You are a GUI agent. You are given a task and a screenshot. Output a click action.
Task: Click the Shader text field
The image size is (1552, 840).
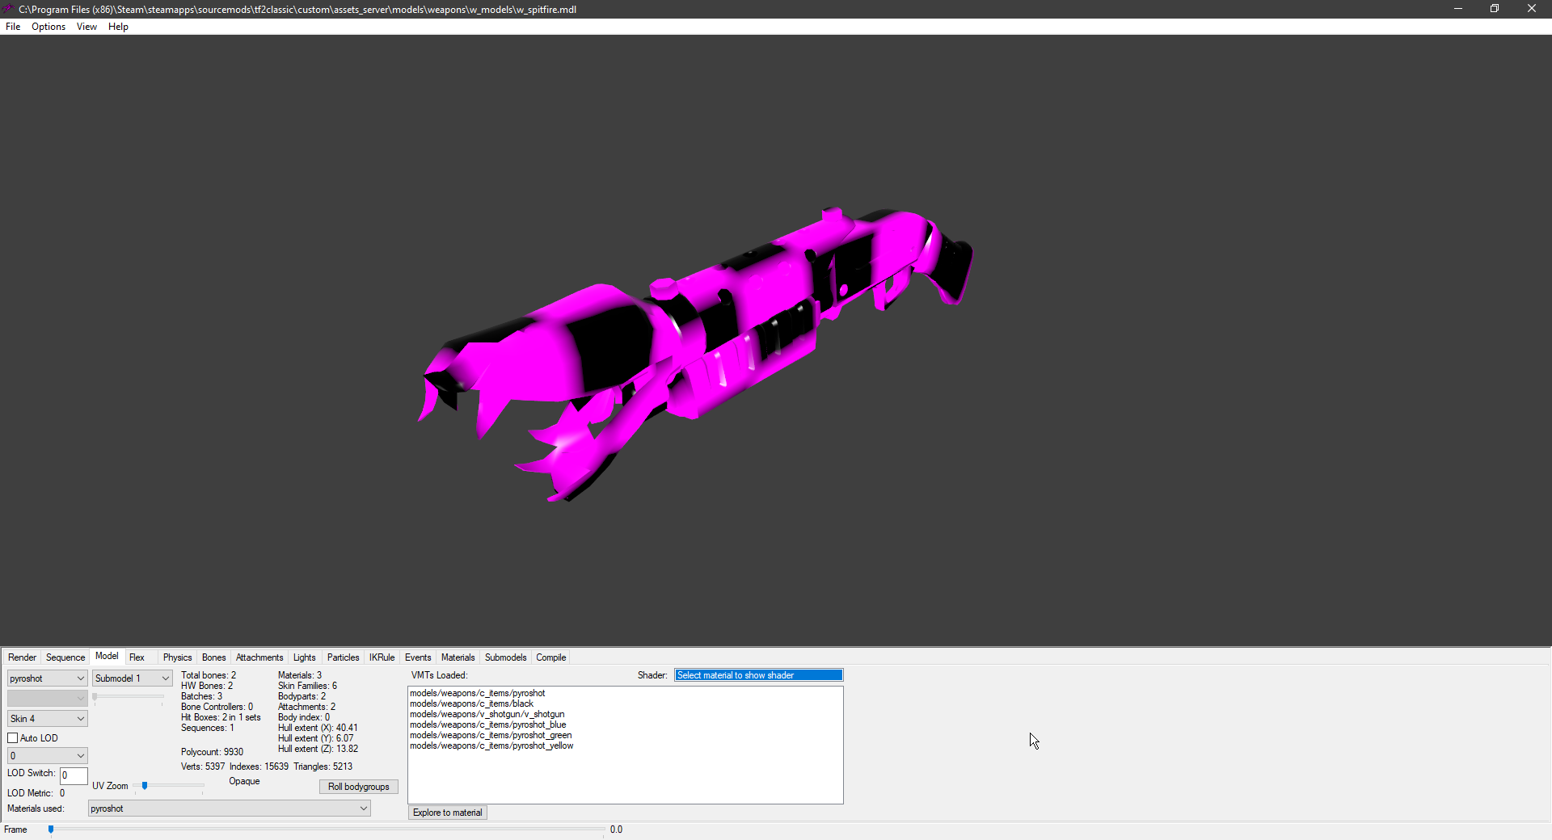pyautogui.click(x=758, y=675)
